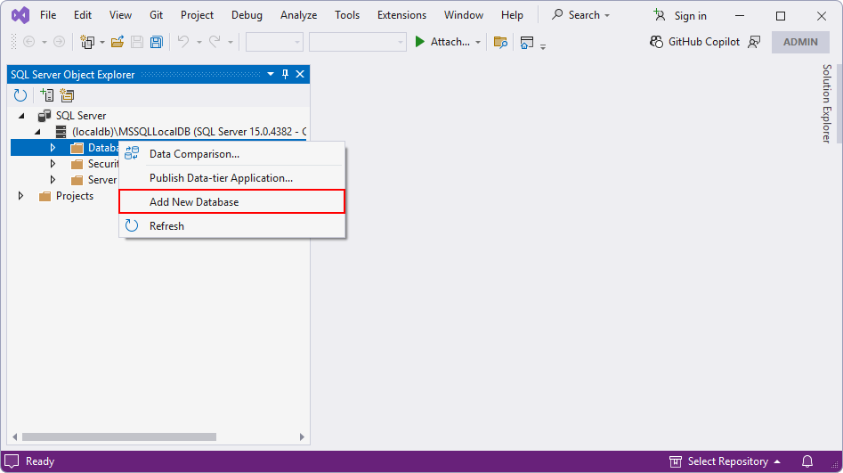Choose Add New Database from context menu

click(231, 202)
